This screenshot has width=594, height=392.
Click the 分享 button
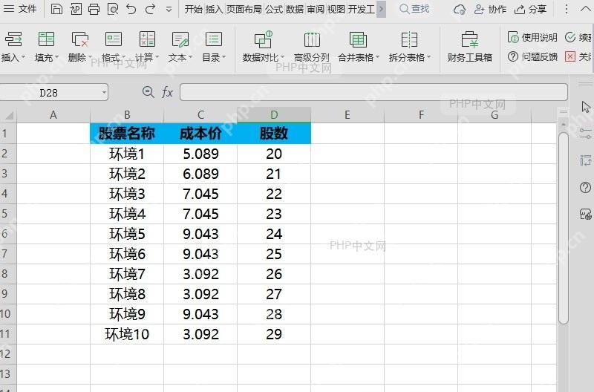530,9
